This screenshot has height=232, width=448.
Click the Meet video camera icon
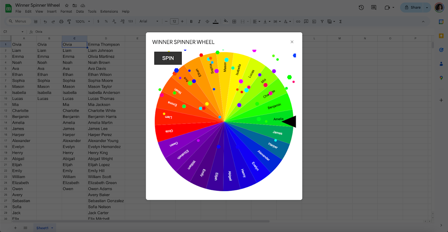point(387,7)
